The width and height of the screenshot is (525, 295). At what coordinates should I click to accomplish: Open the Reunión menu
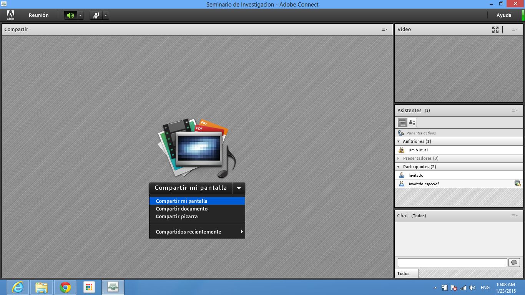(39, 15)
